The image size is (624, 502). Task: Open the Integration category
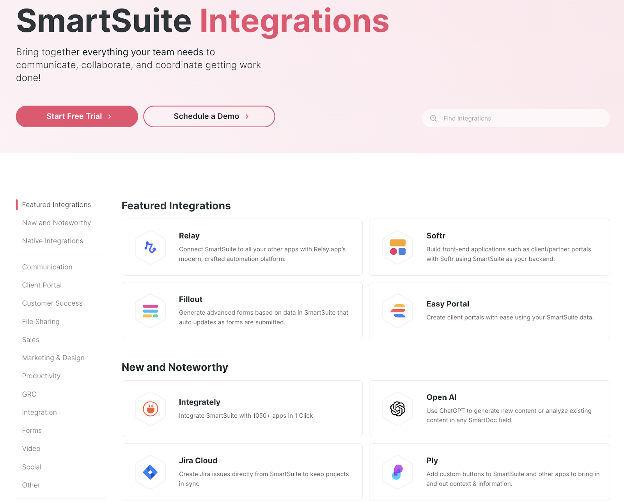[39, 412]
